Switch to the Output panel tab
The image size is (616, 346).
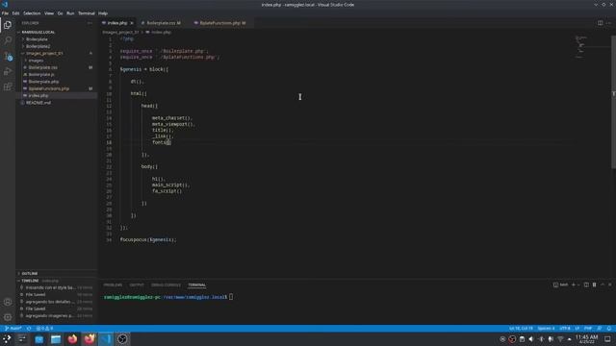tap(137, 284)
